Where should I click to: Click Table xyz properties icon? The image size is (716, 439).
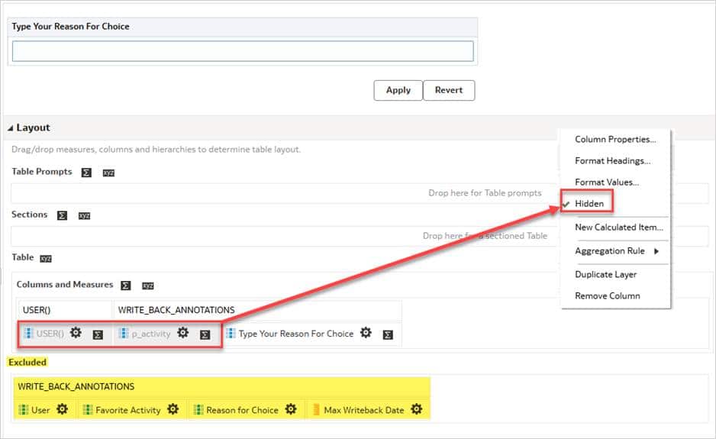click(46, 259)
